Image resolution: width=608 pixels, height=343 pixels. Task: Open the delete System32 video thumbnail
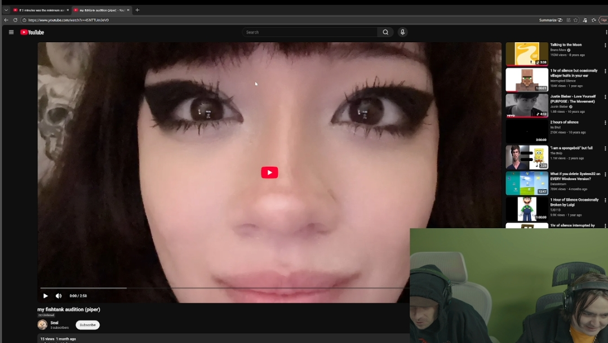[x=526, y=183]
